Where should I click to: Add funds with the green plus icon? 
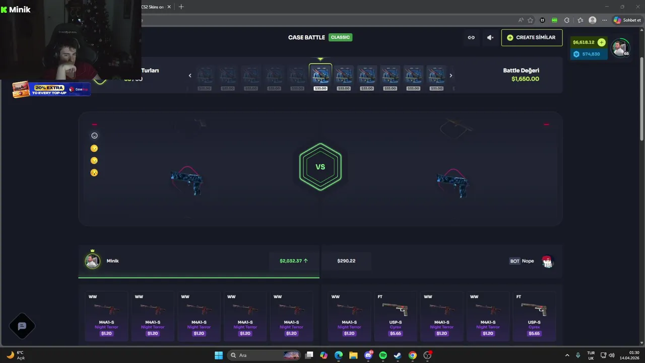coord(601,42)
